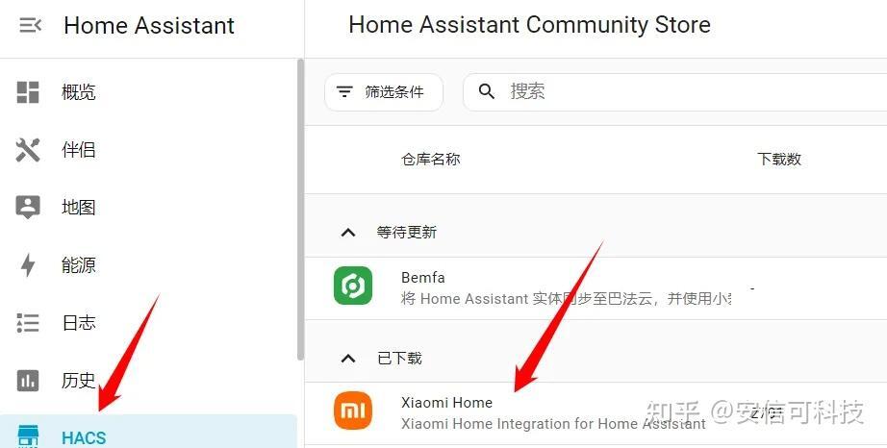
Task: Open the 地图 map person icon
Action: point(28,208)
